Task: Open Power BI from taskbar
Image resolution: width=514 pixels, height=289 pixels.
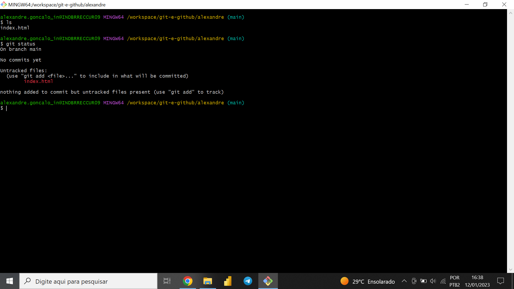Action: click(x=227, y=281)
